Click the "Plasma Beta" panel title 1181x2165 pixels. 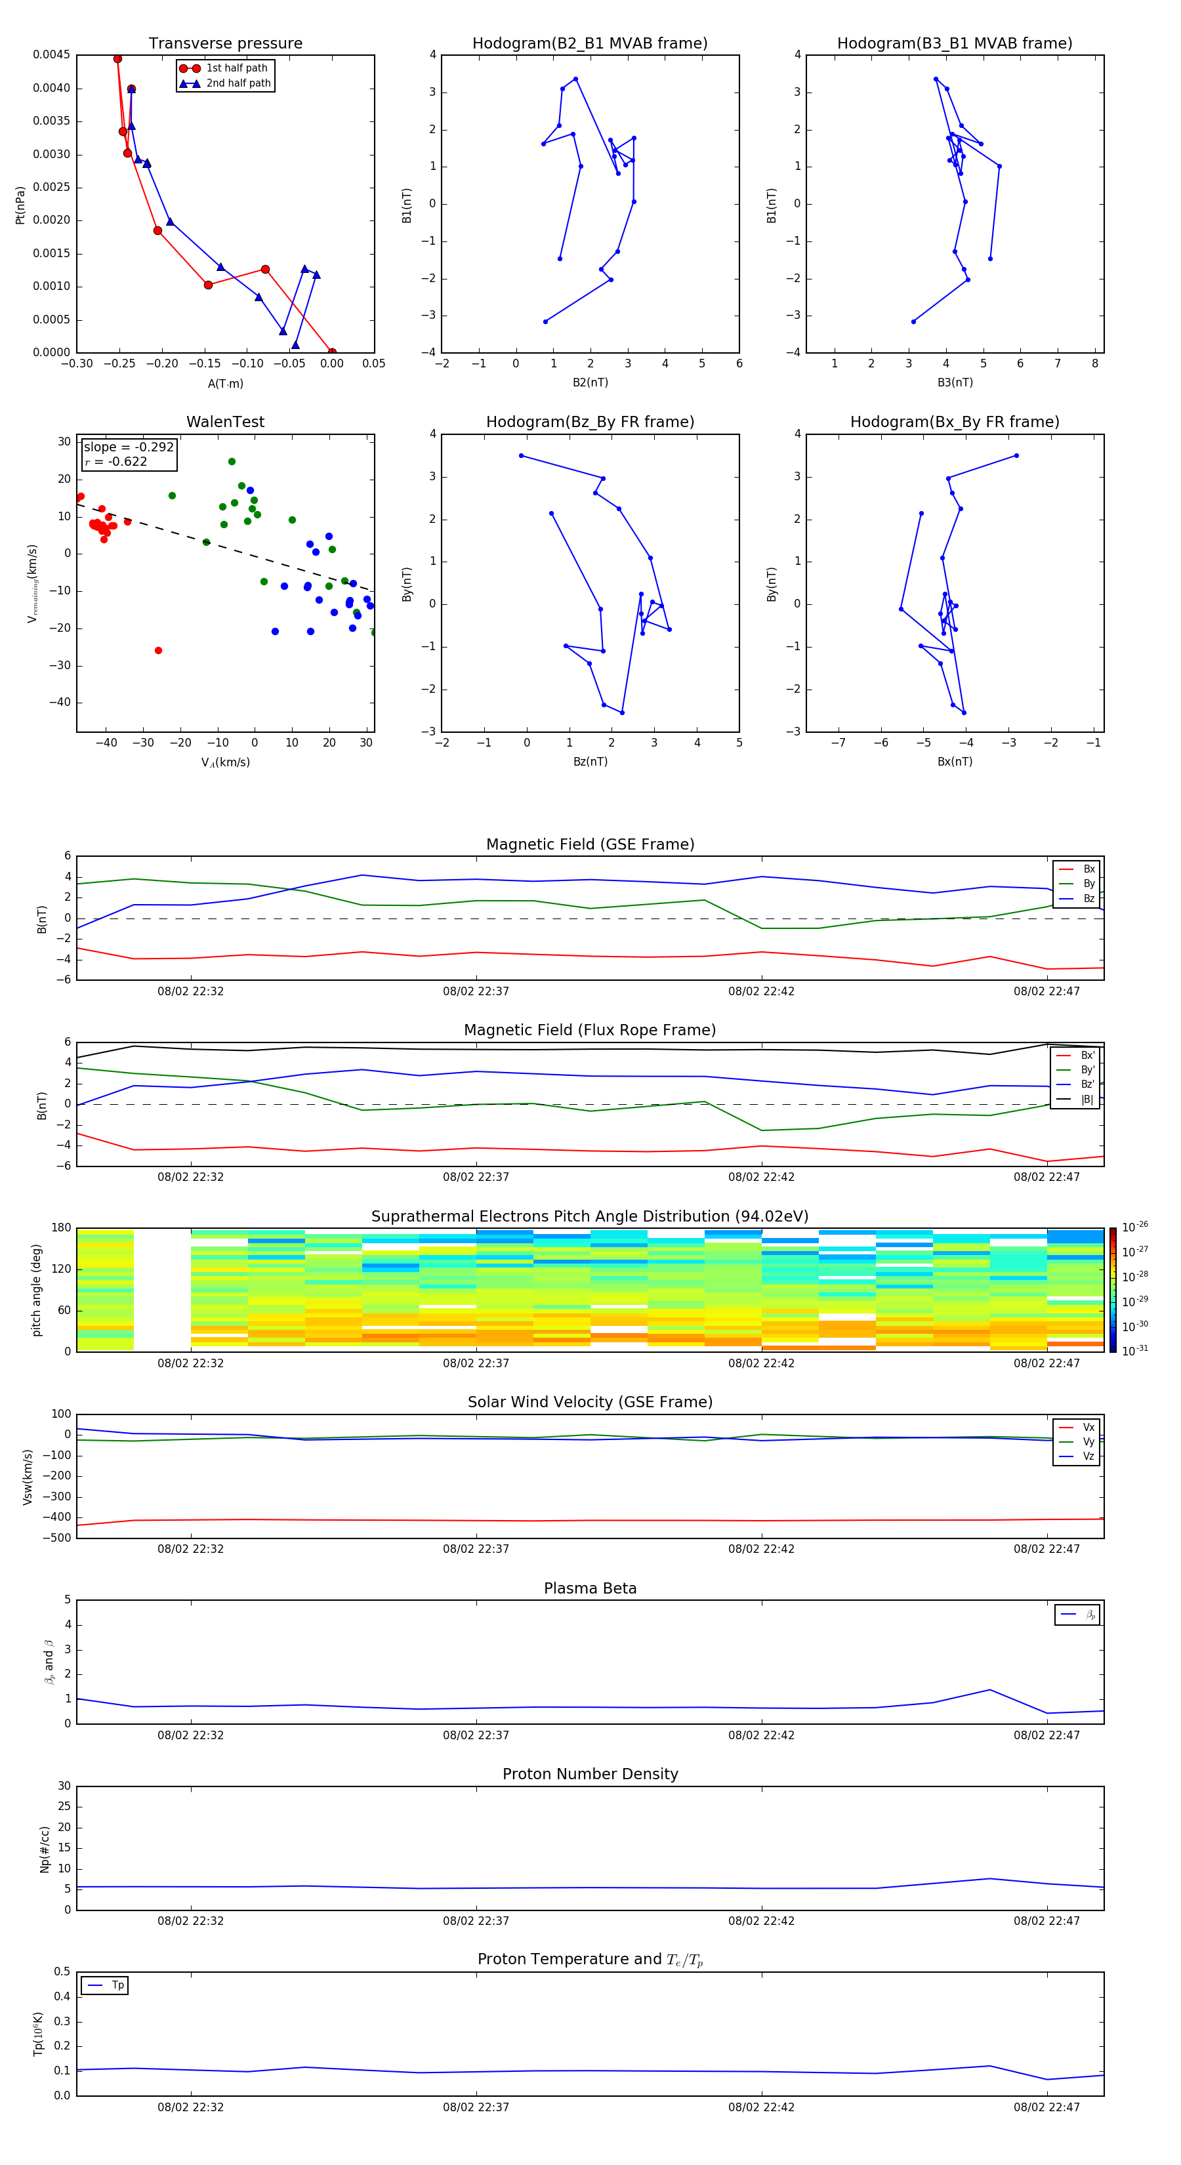[590, 1588]
